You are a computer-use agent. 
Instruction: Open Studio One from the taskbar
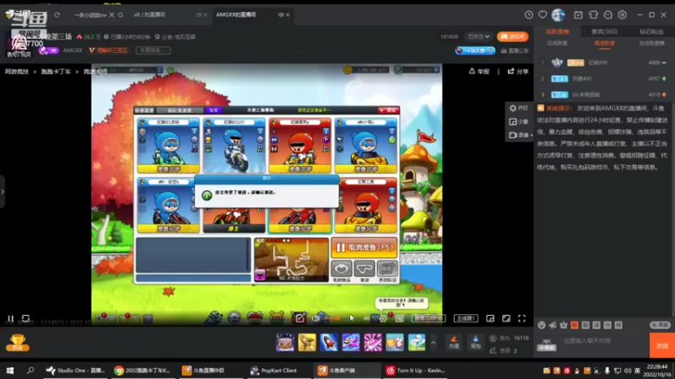pos(76,371)
